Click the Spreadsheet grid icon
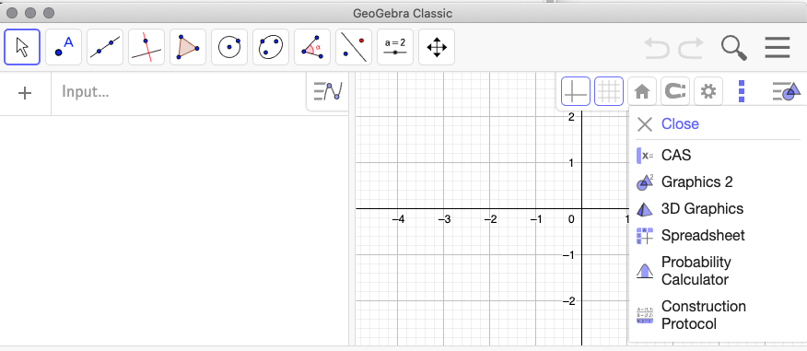Viewport: 807px width, 351px height. (x=645, y=236)
